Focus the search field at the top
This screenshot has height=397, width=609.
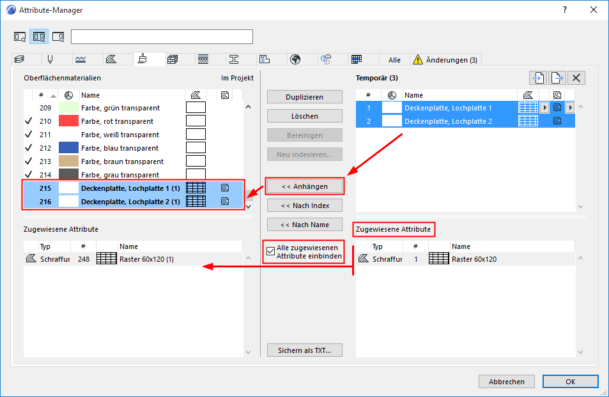click(x=162, y=37)
